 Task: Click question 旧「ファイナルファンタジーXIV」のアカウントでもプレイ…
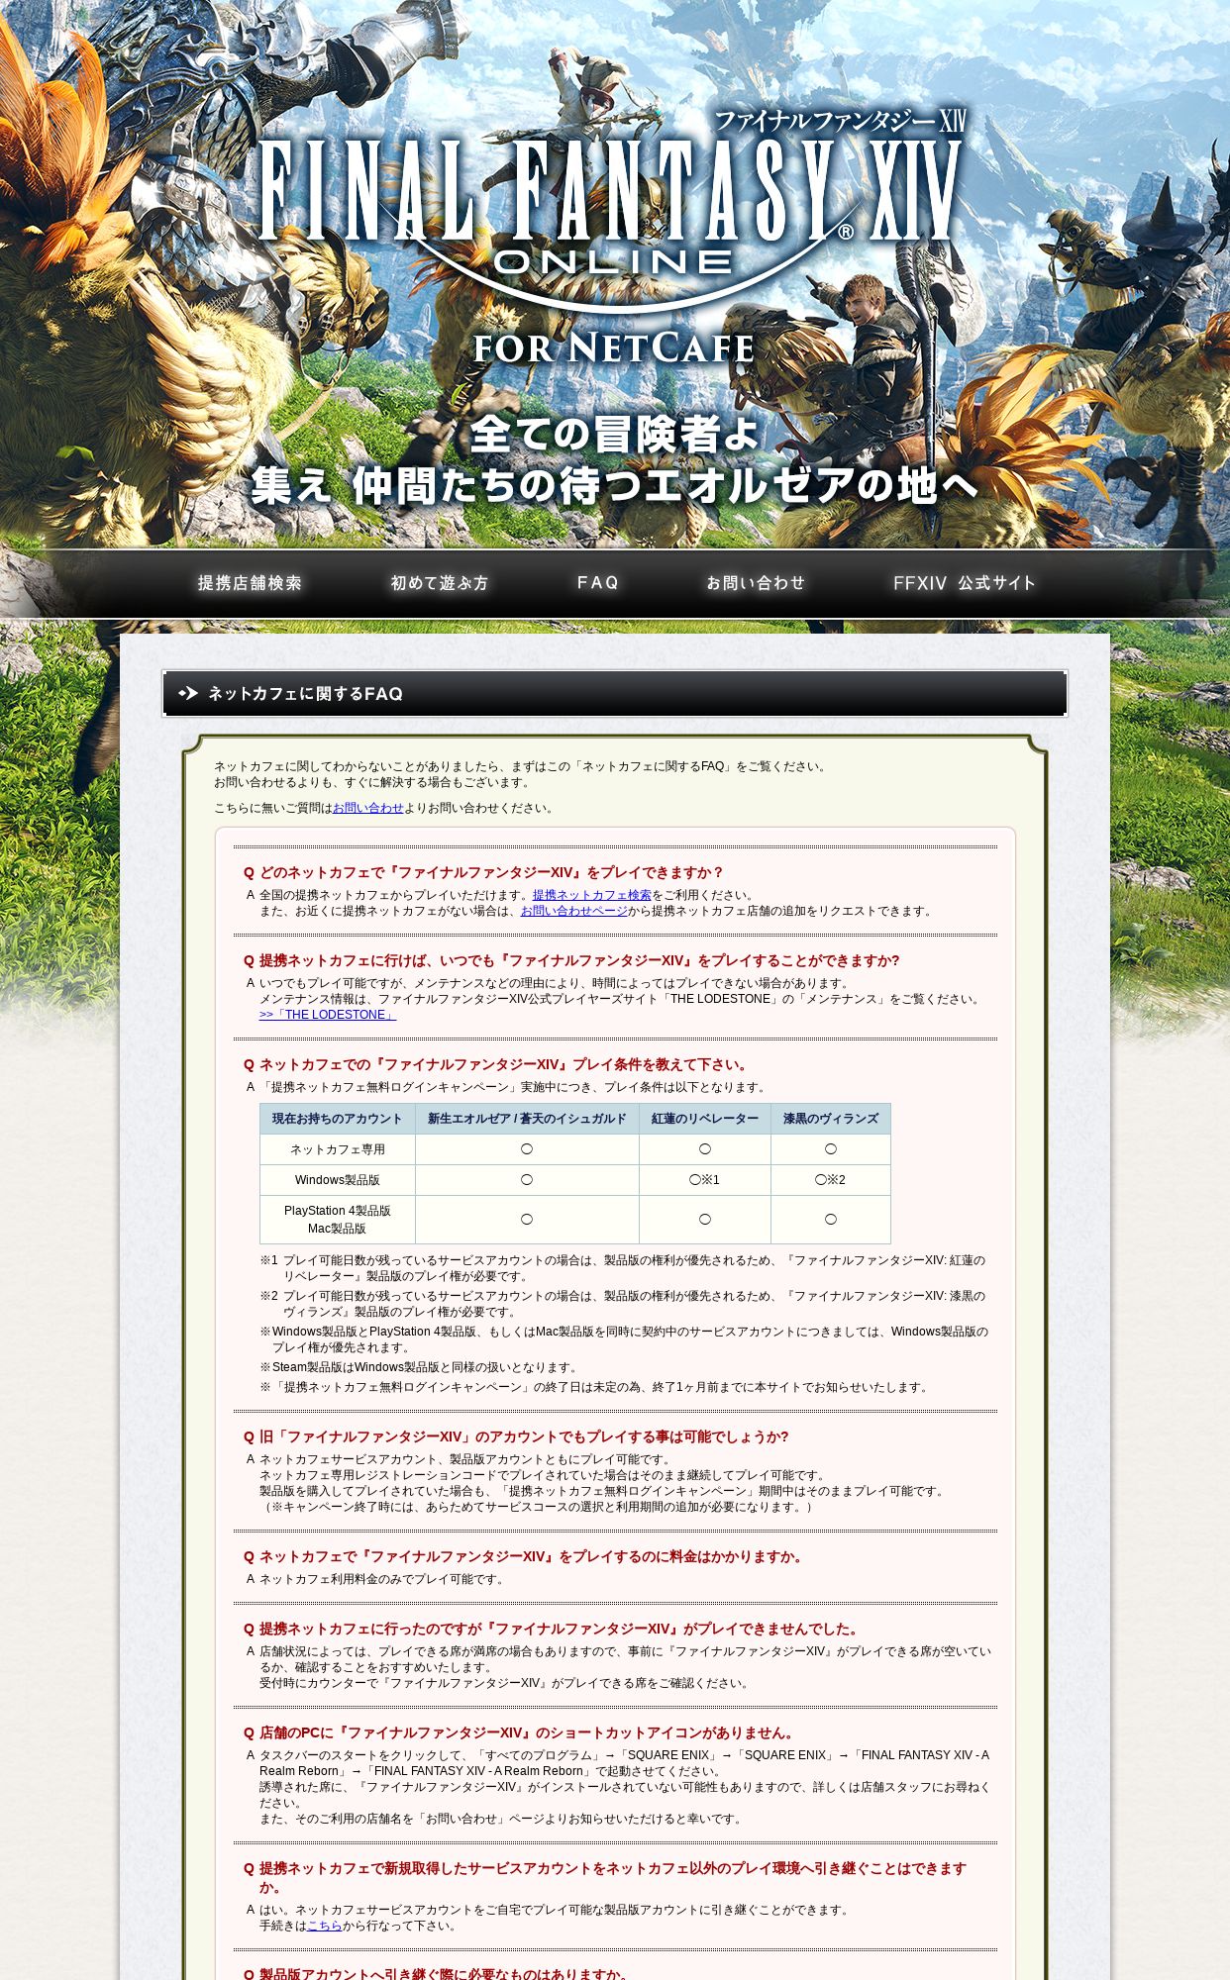[524, 1436]
